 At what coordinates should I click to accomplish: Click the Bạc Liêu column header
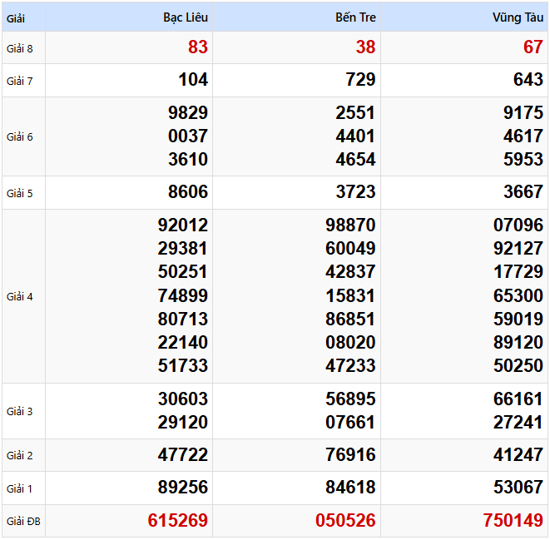[x=186, y=17]
